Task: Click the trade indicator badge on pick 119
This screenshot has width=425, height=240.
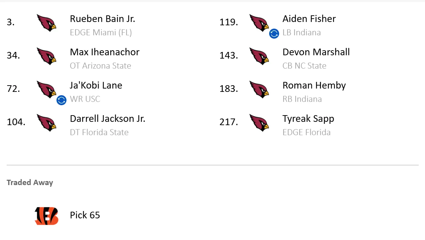Action: coord(274,34)
